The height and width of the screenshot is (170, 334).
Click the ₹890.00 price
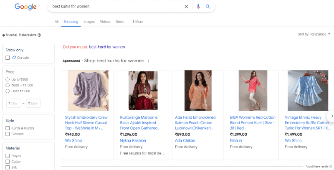tap(182, 134)
